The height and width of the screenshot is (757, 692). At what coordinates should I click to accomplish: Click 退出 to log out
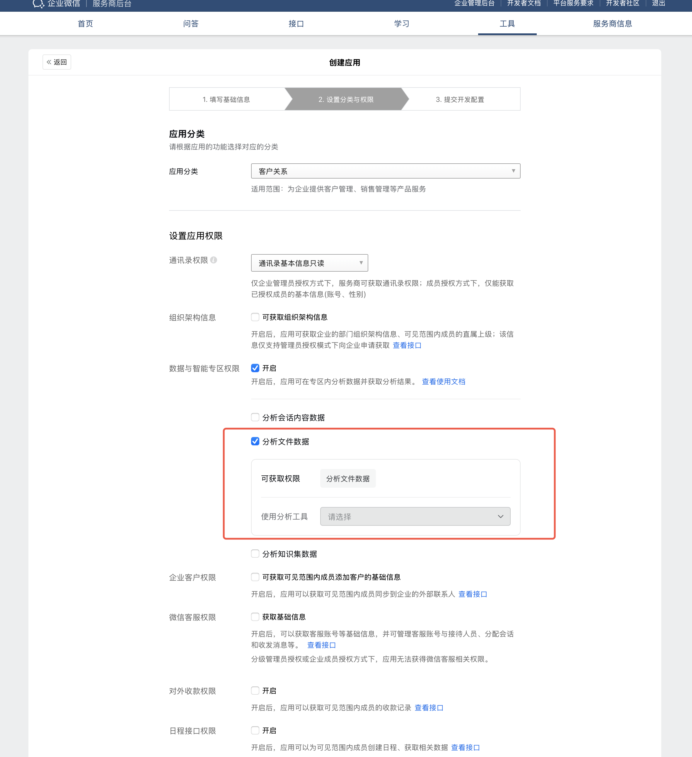click(x=659, y=4)
